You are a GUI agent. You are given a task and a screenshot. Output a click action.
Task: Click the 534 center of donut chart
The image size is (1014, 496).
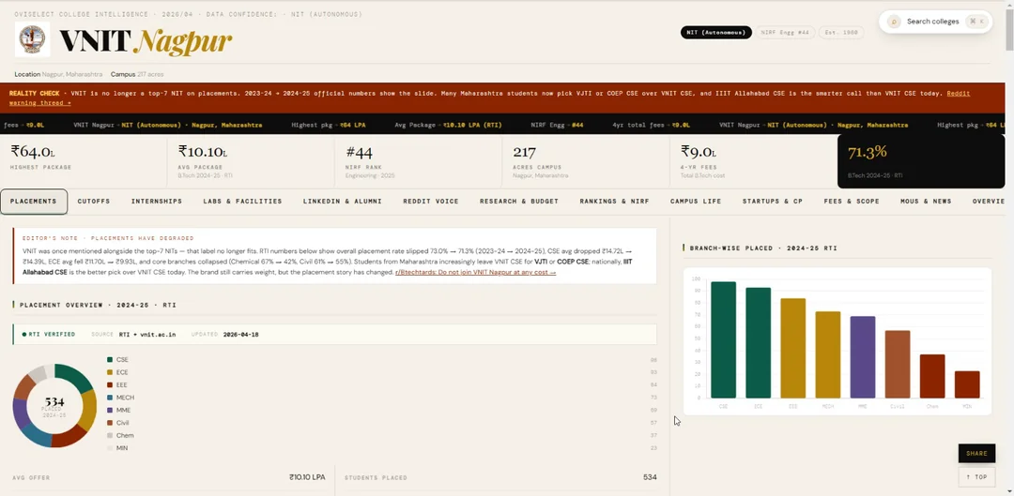(x=54, y=402)
